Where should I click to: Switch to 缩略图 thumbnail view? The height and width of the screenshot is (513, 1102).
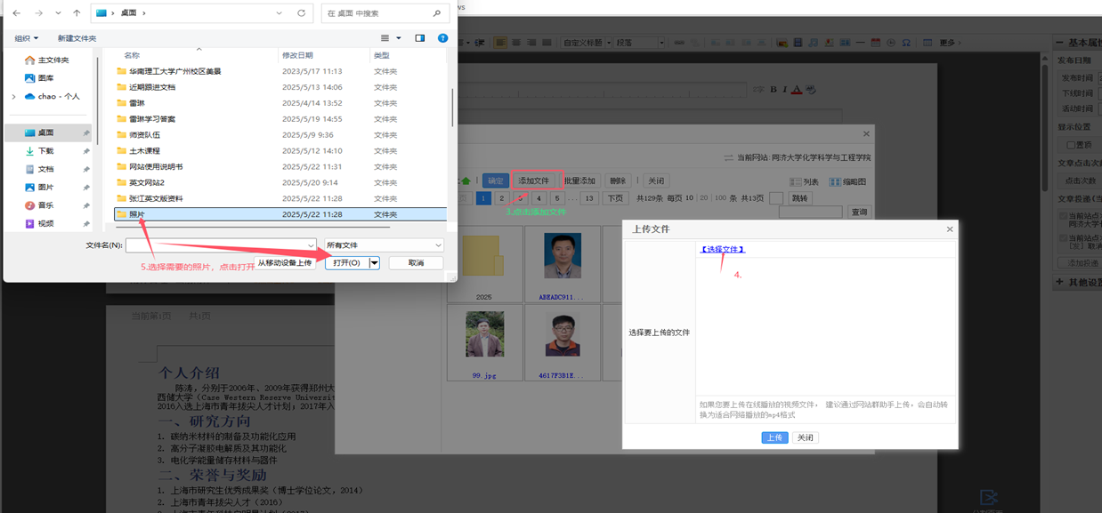[847, 181]
